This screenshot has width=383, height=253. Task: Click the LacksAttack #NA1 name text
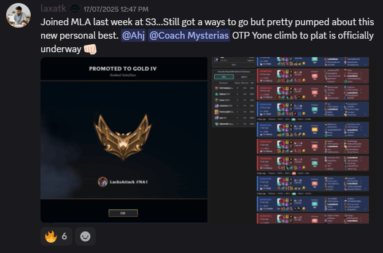[129, 182]
